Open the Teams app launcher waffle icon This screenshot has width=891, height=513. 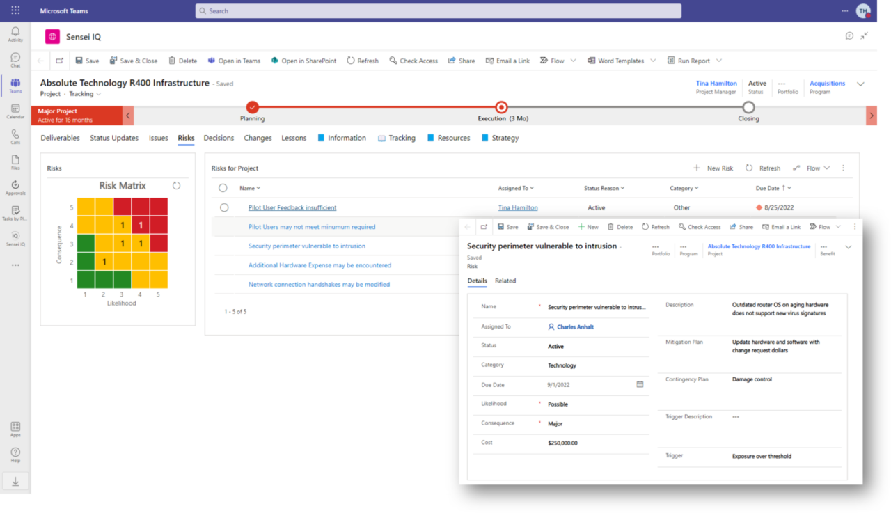(15, 11)
